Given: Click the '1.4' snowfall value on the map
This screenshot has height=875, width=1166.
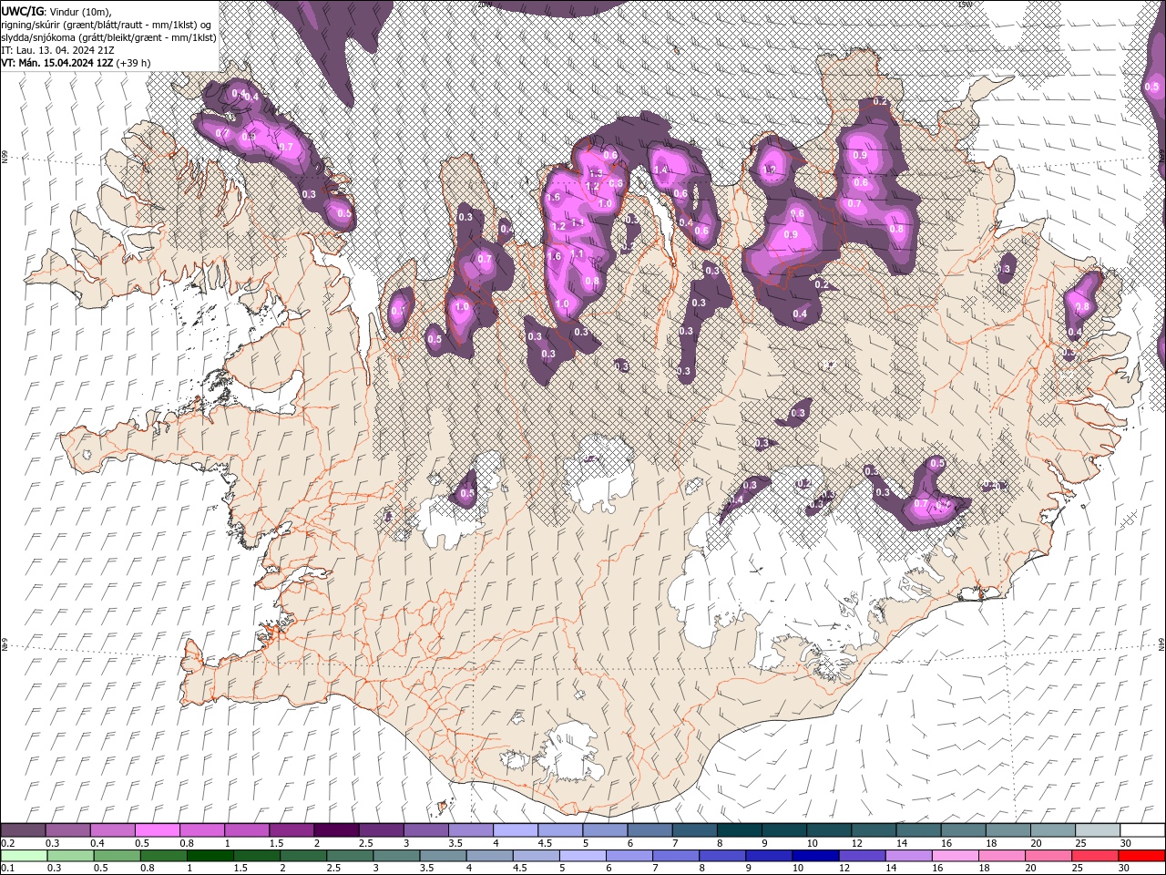Looking at the screenshot, I should coord(660,170).
